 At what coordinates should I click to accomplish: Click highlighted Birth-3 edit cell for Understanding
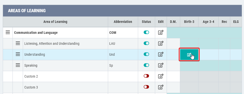[x=189, y=54]
